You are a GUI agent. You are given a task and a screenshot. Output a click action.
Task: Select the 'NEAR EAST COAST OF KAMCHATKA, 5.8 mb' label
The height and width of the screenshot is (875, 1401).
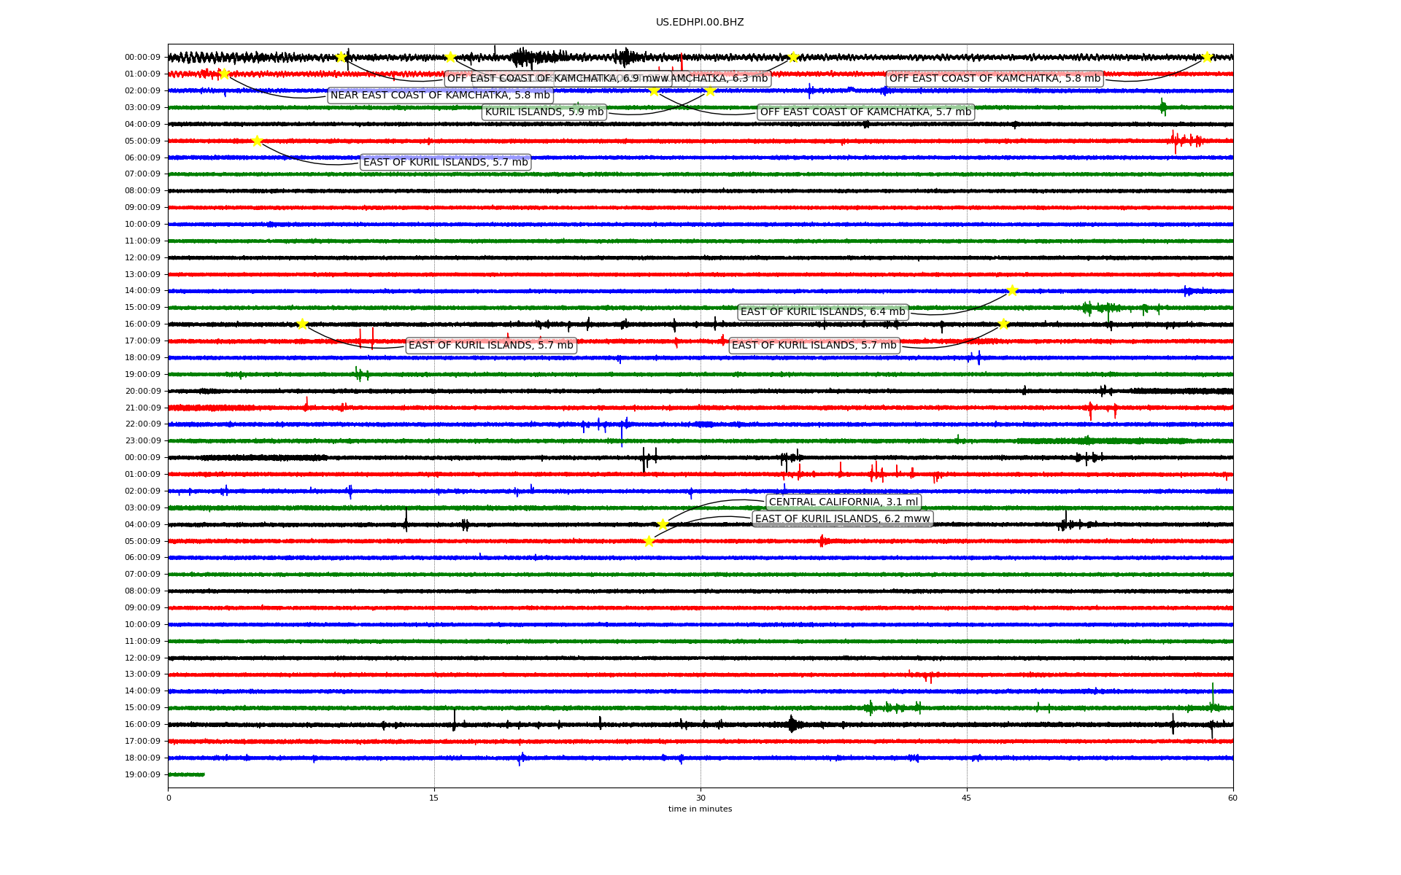coord(440,96)
